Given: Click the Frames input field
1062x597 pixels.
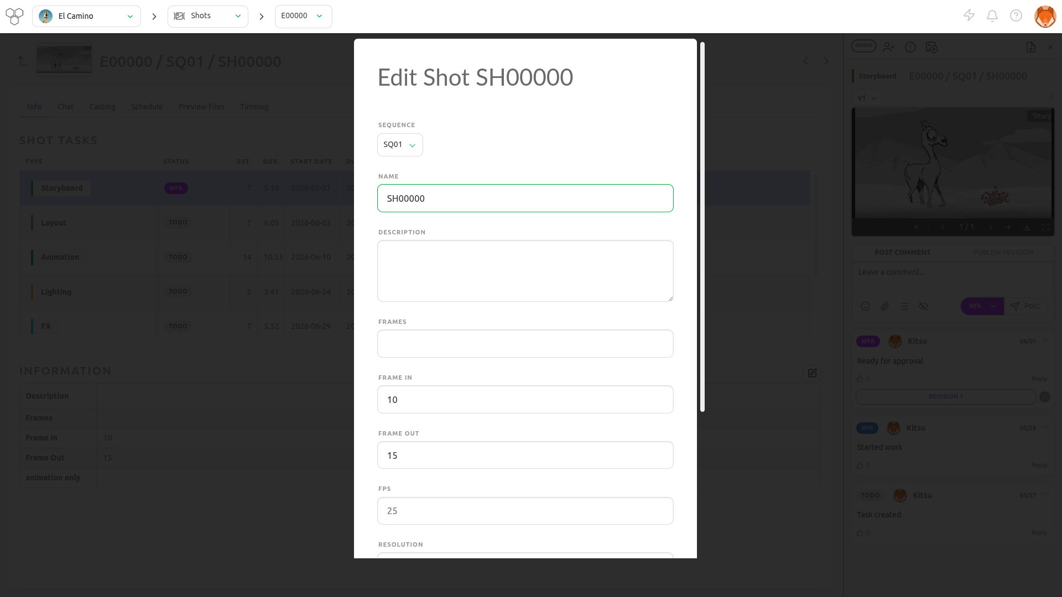Looking at the screenshot, I should point(525,344).
